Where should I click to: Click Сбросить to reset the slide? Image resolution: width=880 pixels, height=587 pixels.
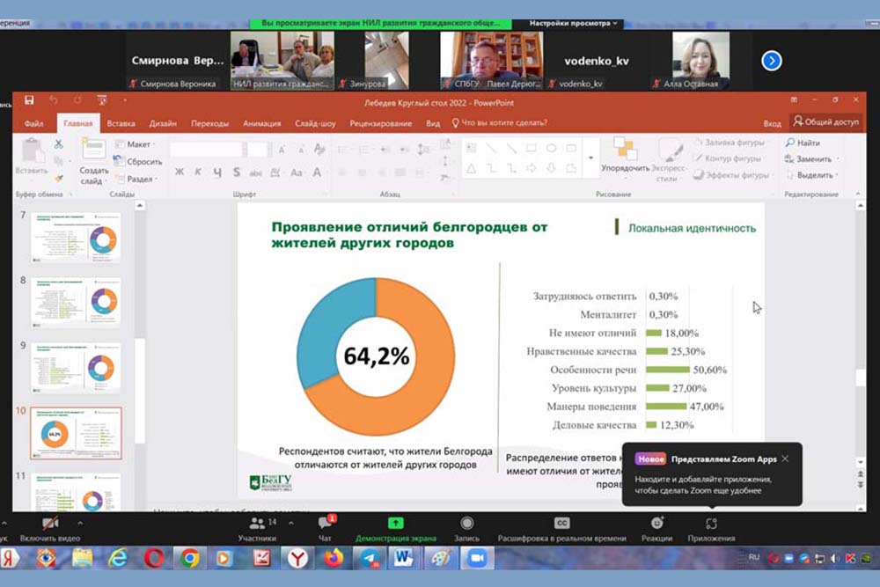(143, 162)
